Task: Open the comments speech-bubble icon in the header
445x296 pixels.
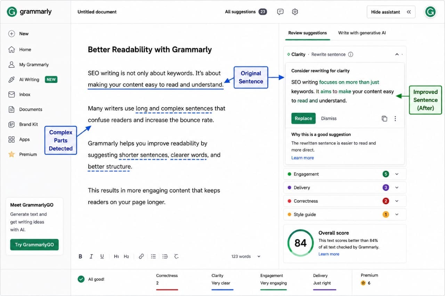Action: (280, 12)
